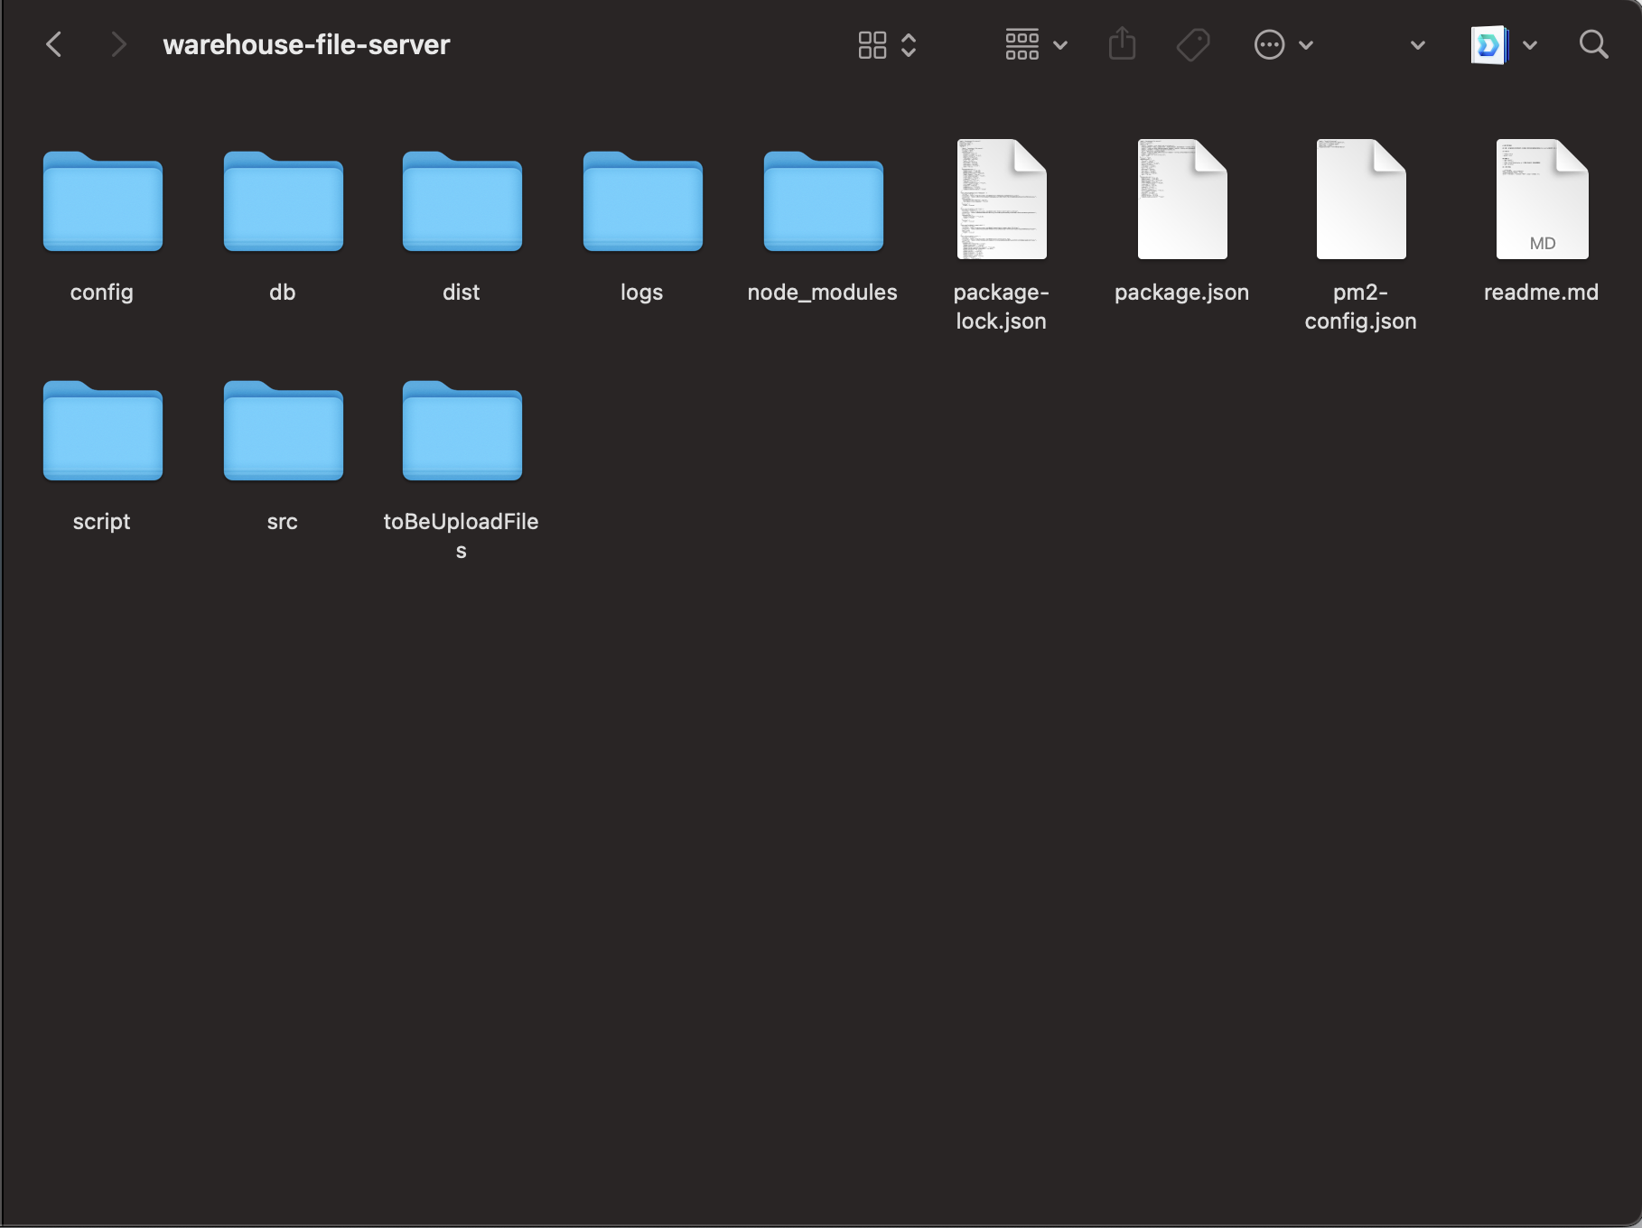
Task: Click the warehouse-file-server window title
Action: [306, 45]
